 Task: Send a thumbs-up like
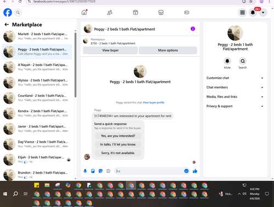195,171
